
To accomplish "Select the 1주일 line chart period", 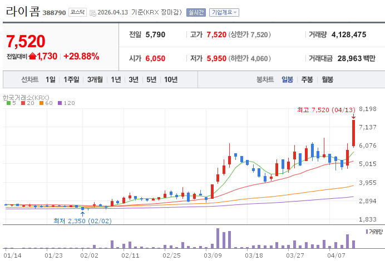I will tap(71, 79).
